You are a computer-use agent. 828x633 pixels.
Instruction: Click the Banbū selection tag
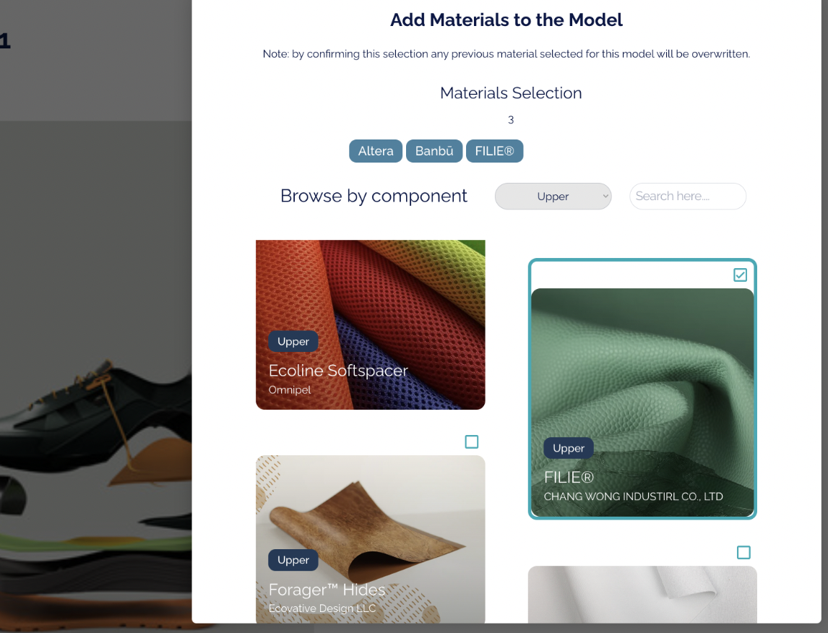[434, 151]
